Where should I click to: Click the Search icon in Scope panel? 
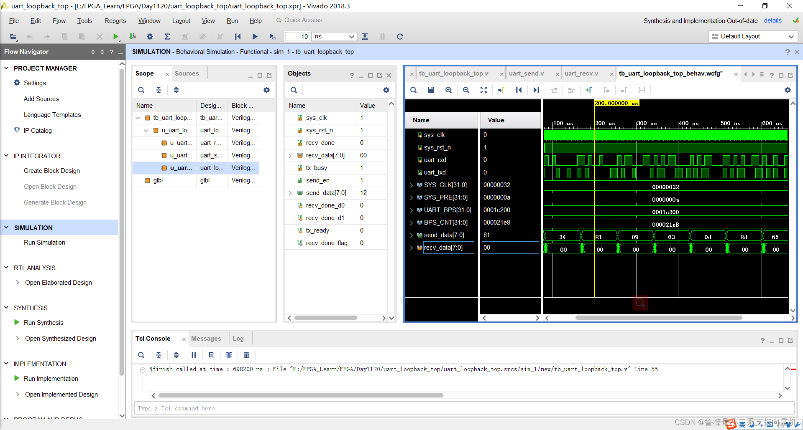141,90
